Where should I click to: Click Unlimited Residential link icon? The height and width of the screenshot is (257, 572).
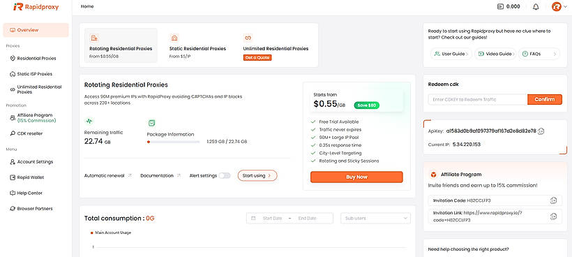(x=248, y=38)
